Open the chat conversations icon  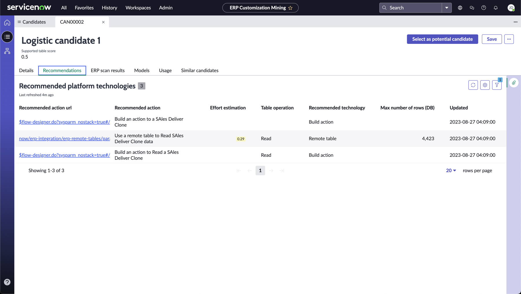coord(472,8)
